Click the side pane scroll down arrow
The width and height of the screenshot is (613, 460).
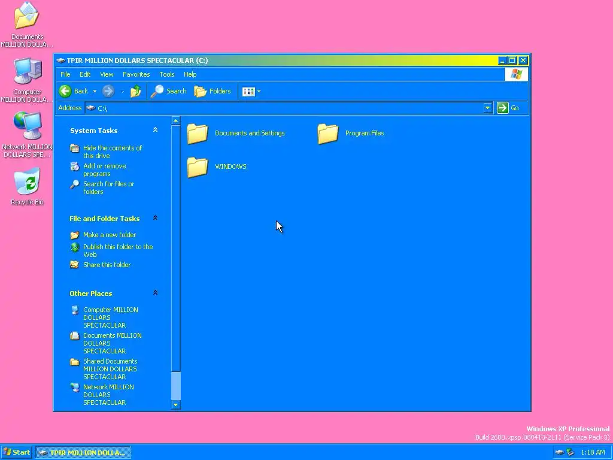coord(176,405)
